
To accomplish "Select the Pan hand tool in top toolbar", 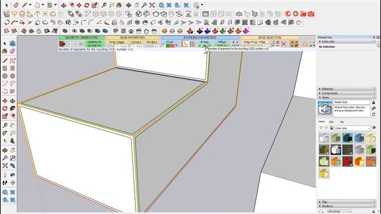I will (136, 5).
